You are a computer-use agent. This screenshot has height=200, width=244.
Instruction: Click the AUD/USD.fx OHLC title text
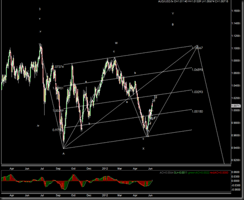[x=193, y=1]
